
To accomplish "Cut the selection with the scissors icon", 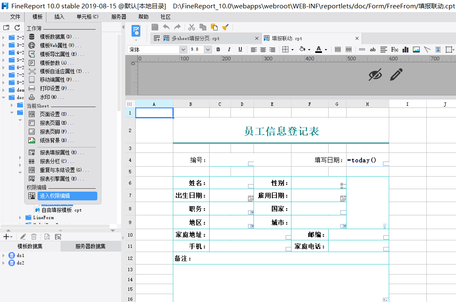I will point(191,27).
